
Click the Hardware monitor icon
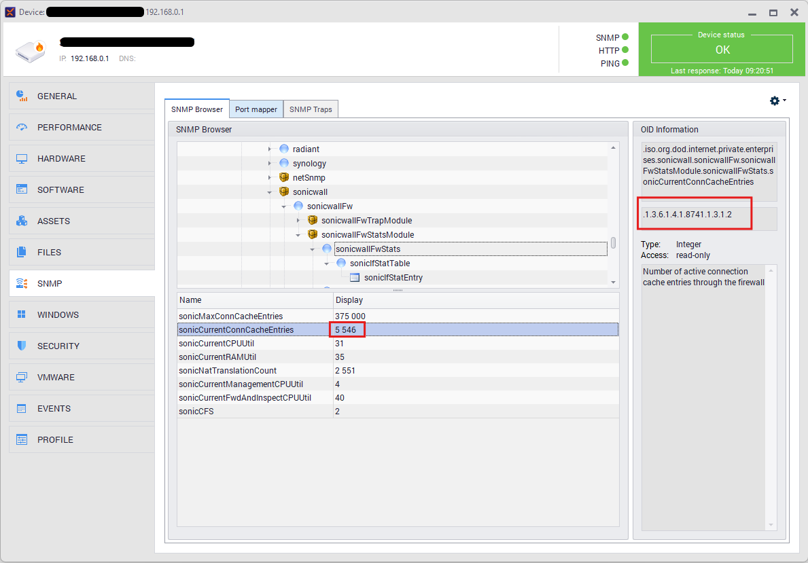pyautogui.click(x=22, y=158)
